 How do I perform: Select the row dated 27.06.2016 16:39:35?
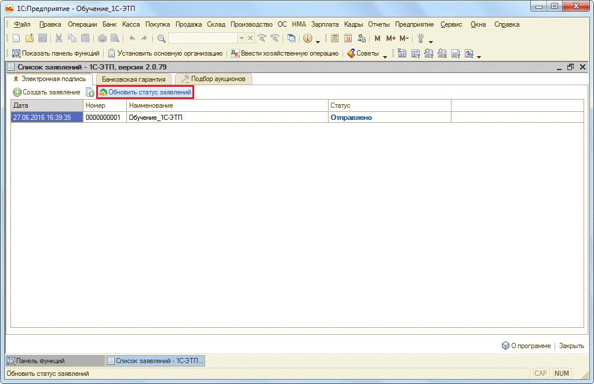297,118
